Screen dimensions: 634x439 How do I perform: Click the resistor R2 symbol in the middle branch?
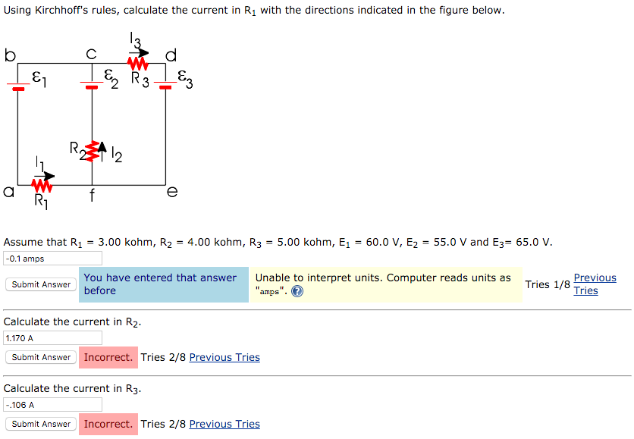(91, 151)
